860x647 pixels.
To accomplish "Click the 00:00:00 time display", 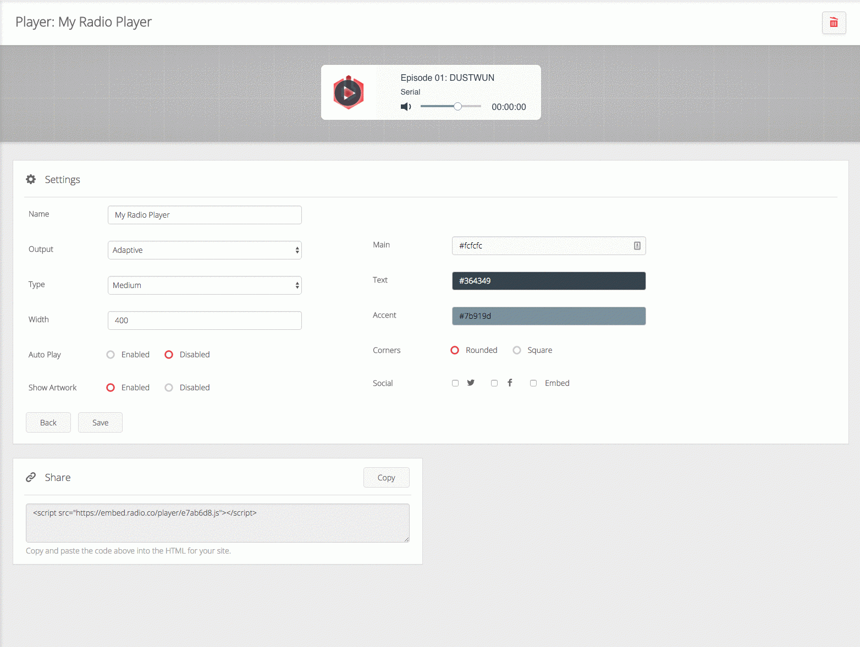I will tap(509, 107).
